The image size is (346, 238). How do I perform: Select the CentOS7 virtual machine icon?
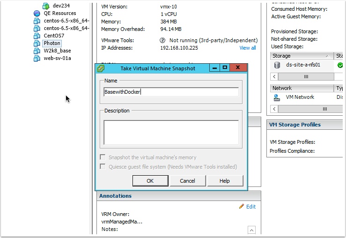tap(37, 36)
